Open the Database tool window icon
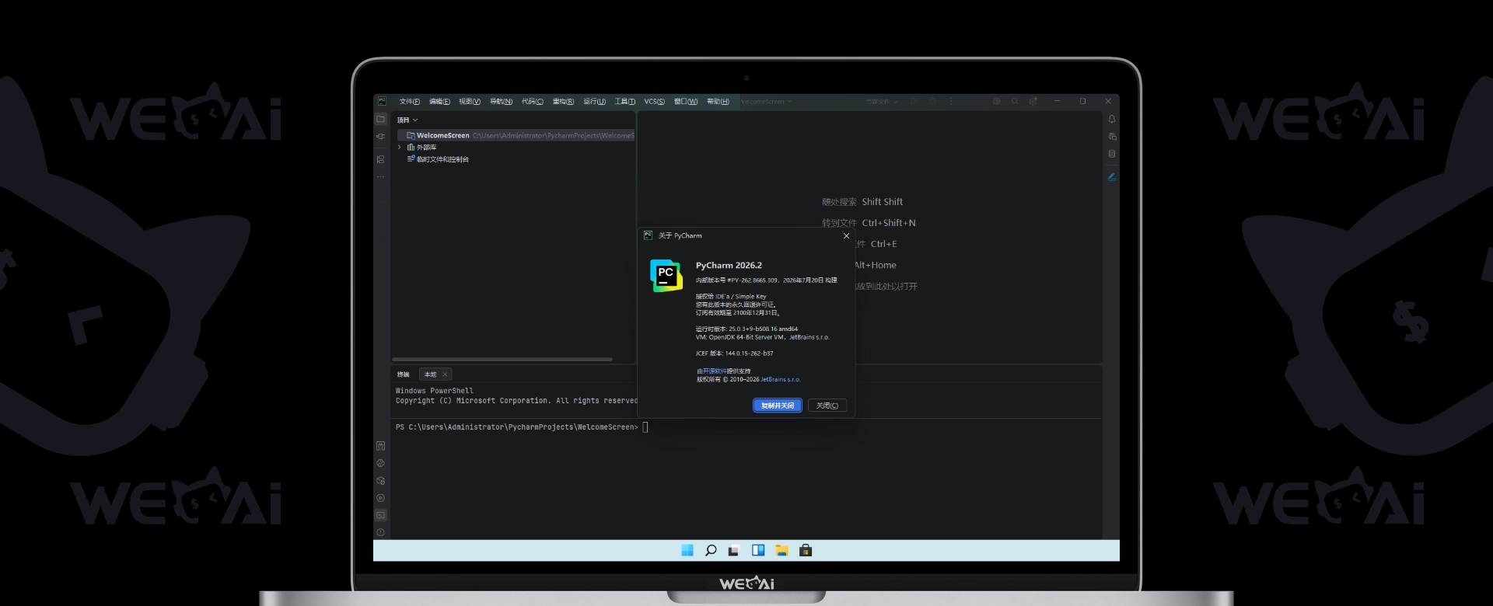 tap(1112, 154)
